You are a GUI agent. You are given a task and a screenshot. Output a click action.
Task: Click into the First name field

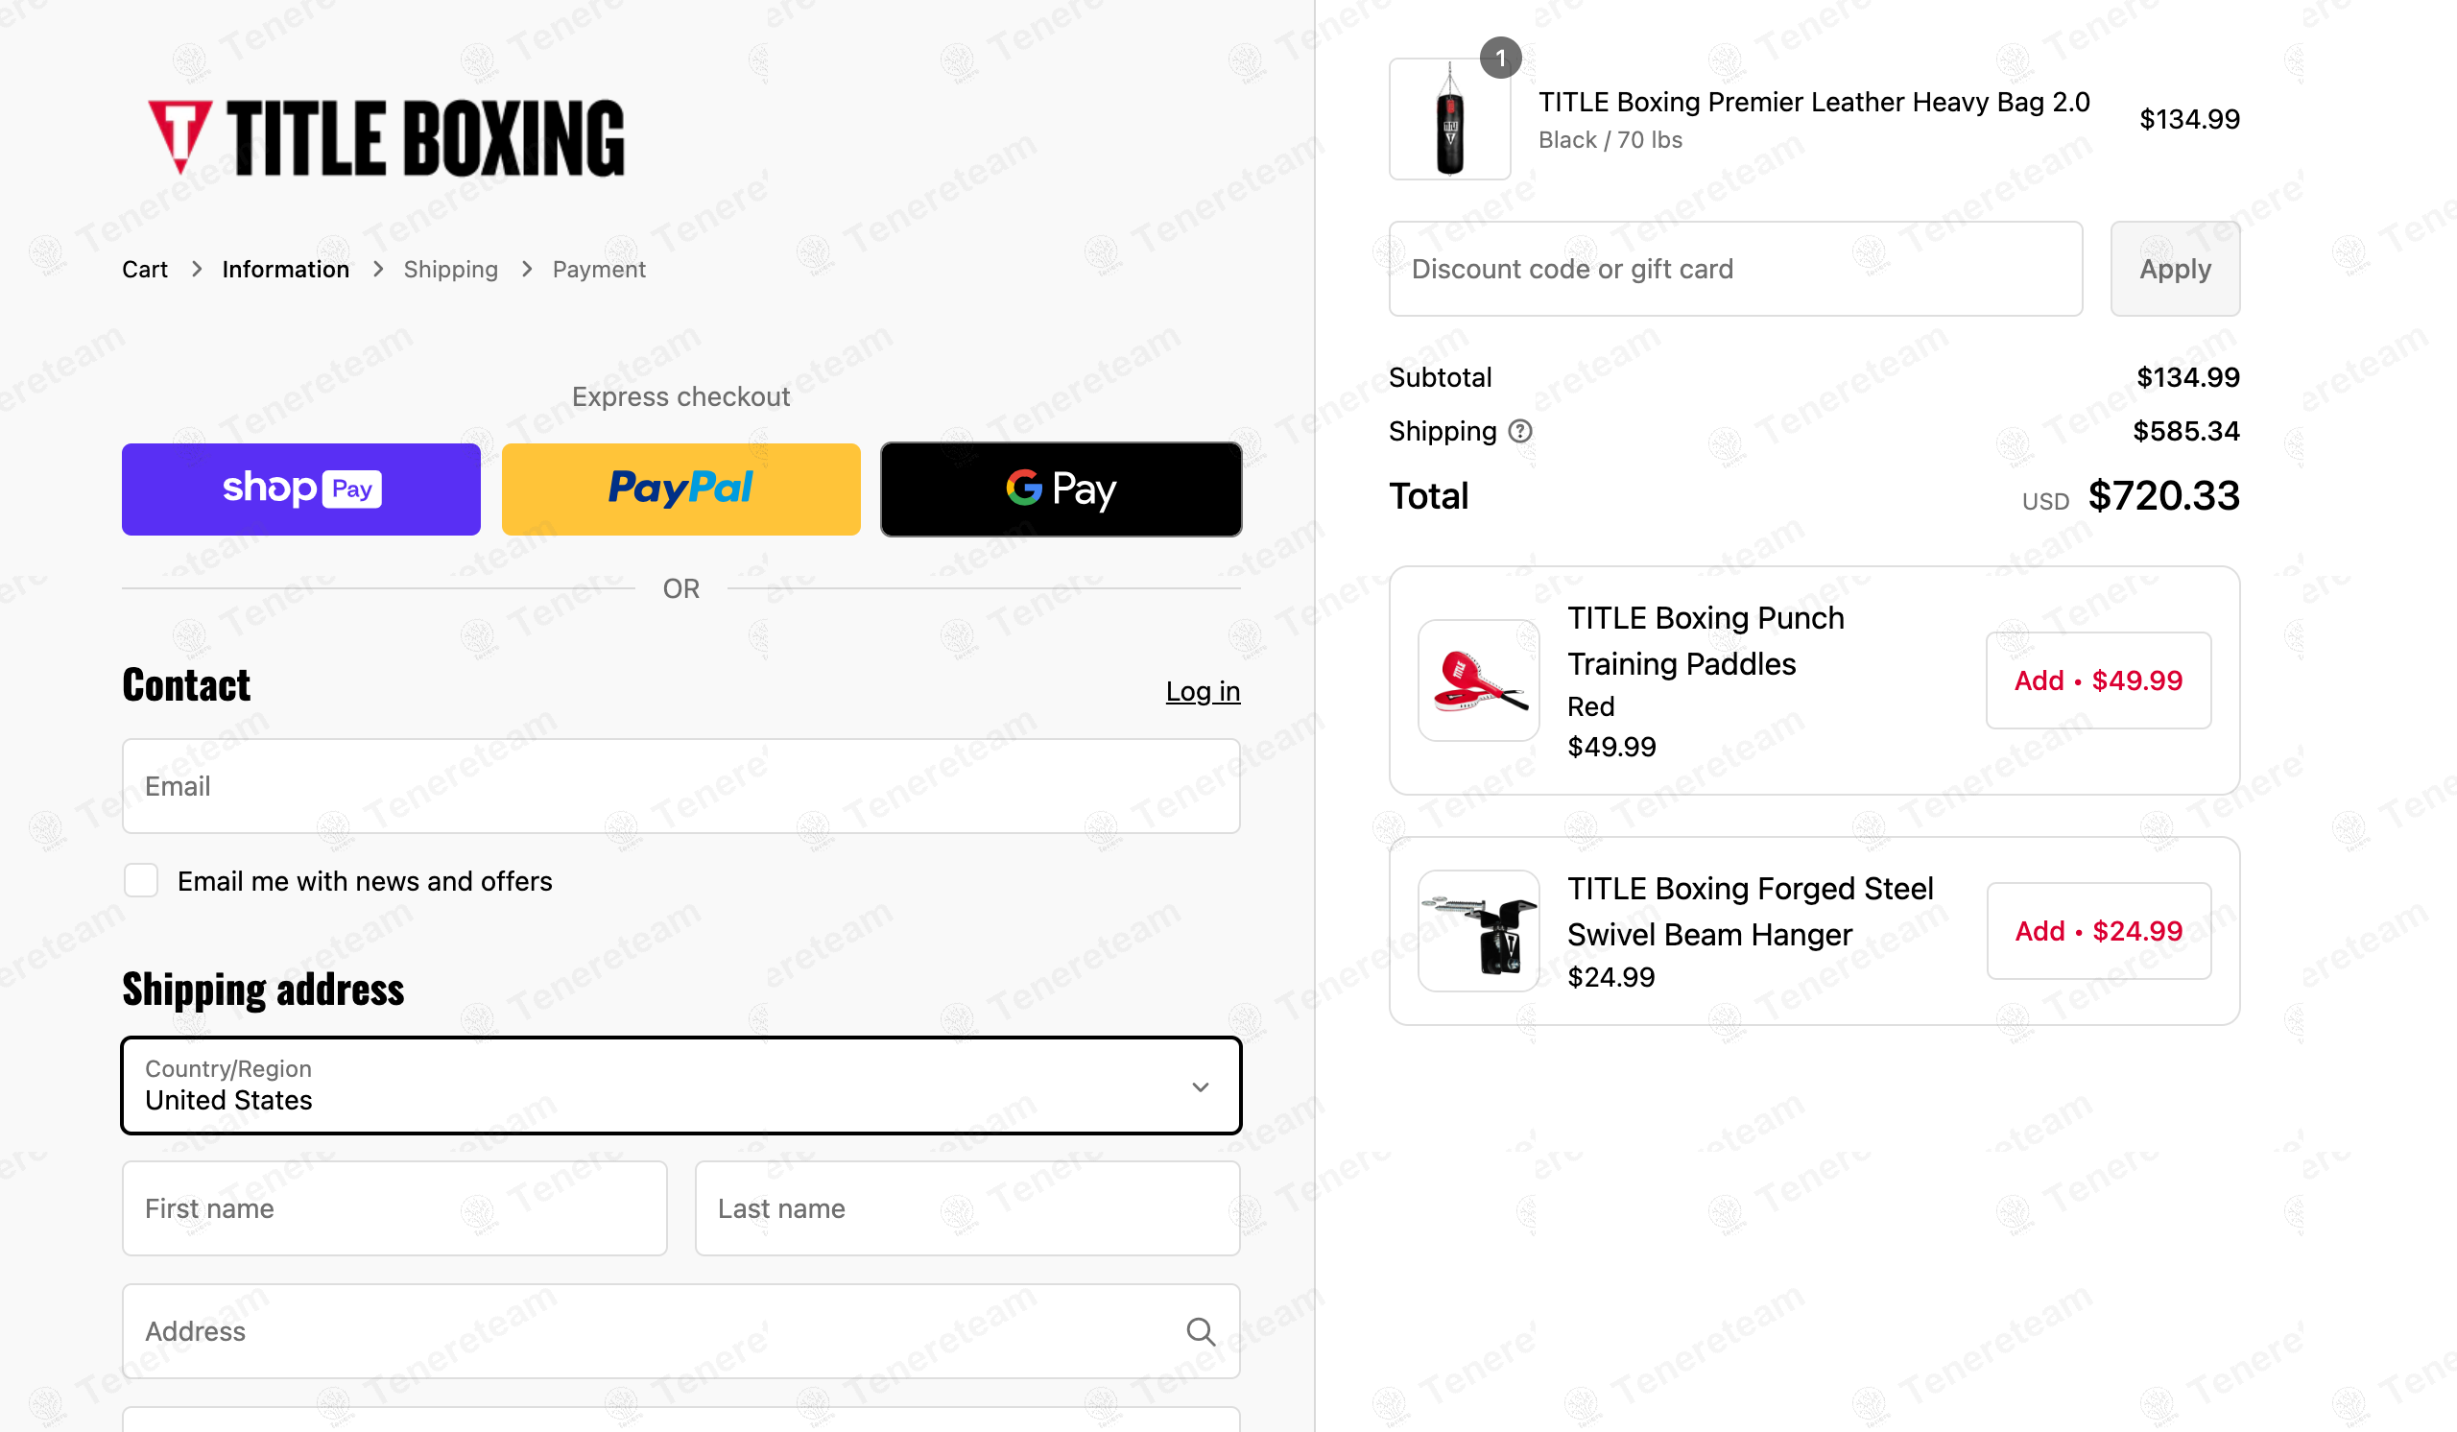click(394, 1208)
